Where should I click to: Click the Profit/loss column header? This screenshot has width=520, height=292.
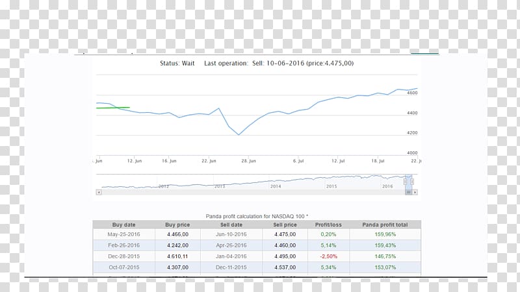coord(329,225)
